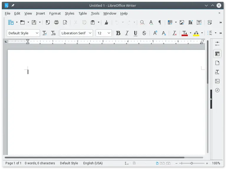Image resolution: width=227 pixels, height=170 pixels.
Task: Select single-page view in status bar
Action: click(x=157, y=163)
